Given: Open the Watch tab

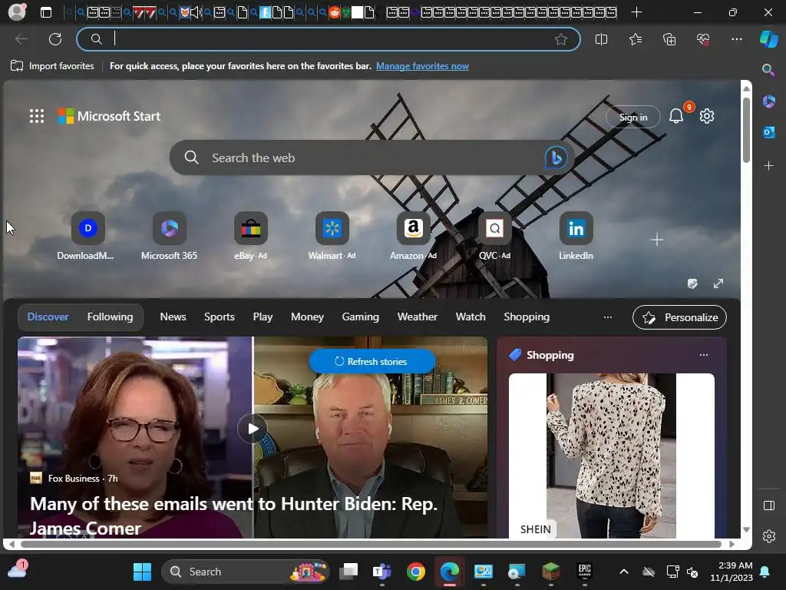Looking at the screenshot, I should pos(471,317).
